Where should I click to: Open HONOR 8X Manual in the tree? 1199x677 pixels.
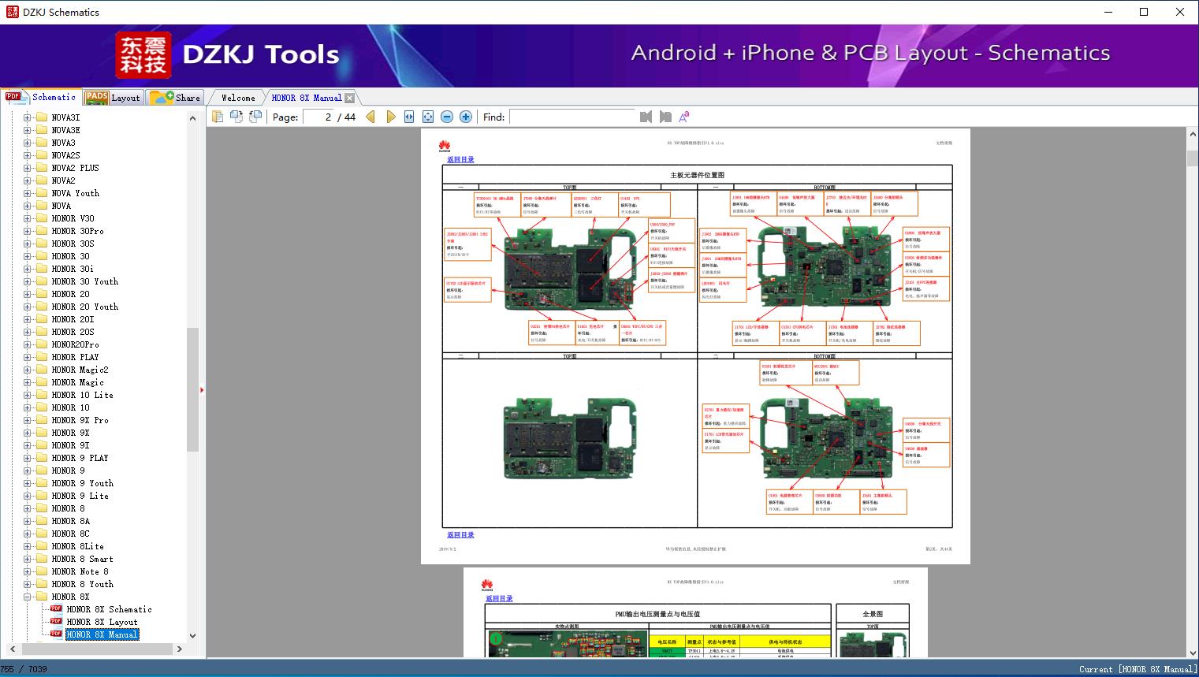click(x=102, y=634)
